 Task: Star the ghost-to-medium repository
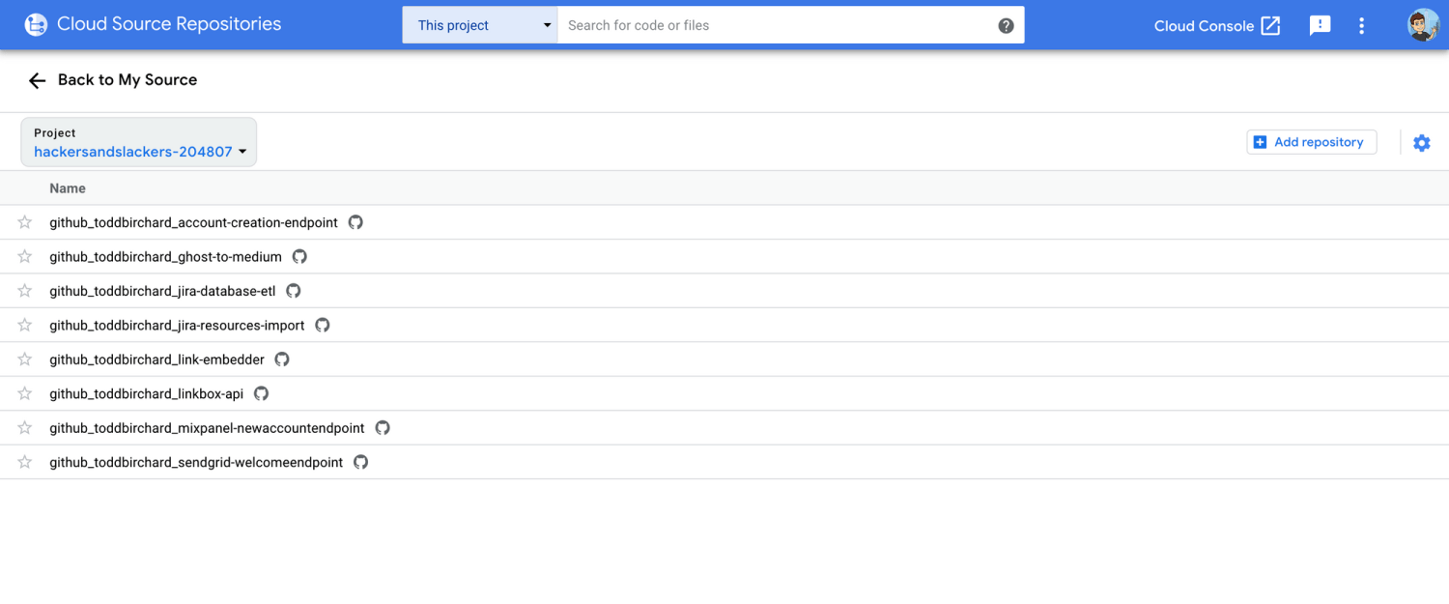[x=25, y=256]
